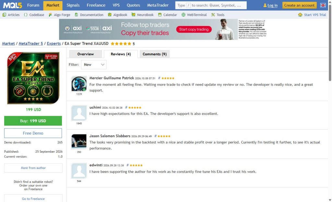Open the Filter dropdown set to New
Screen dimensions: 332x202
94,65
